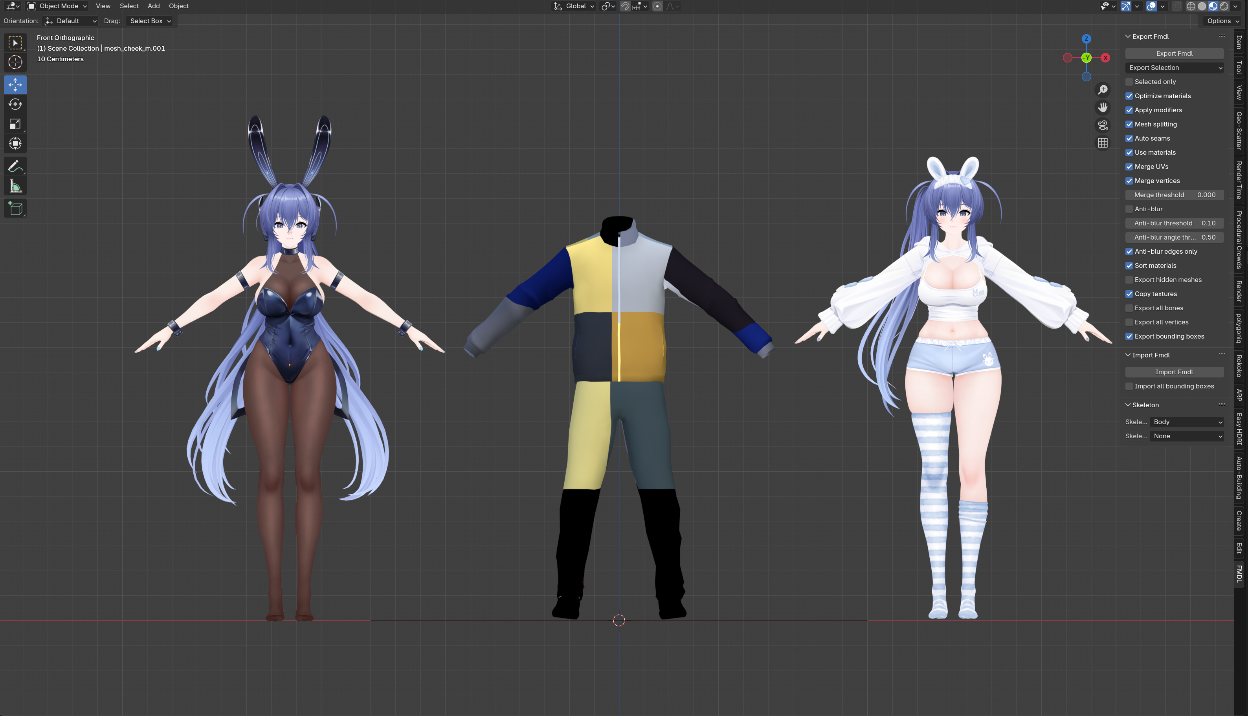Viewport: 1248px width, 716px height.
Task: Adjust the Anti-blur angle threshold field
Action: pyautogui.click(x=1174, y=238)
